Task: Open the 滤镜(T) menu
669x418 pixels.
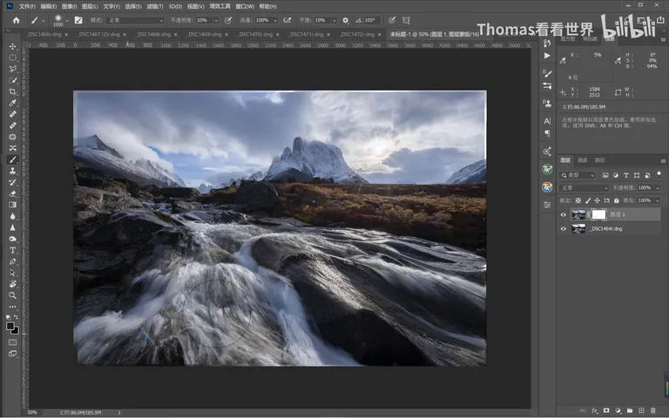Action: 155,6
